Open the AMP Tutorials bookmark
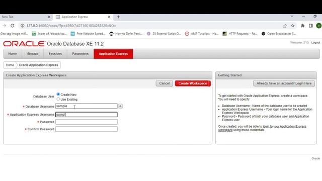322x181 pixels. coord(202,34)
